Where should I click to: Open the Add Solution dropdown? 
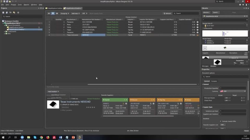point(53,92)
